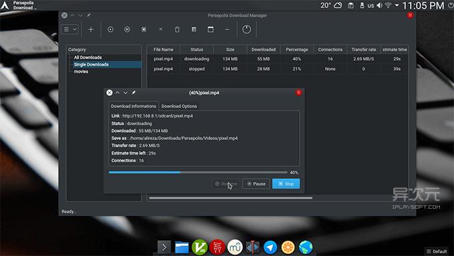The height and width of the screenshot is (256, 454).
Task: Select movies category
Action: tap(81, 71)
